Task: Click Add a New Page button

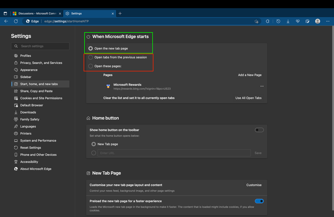Action: point(250,75)
